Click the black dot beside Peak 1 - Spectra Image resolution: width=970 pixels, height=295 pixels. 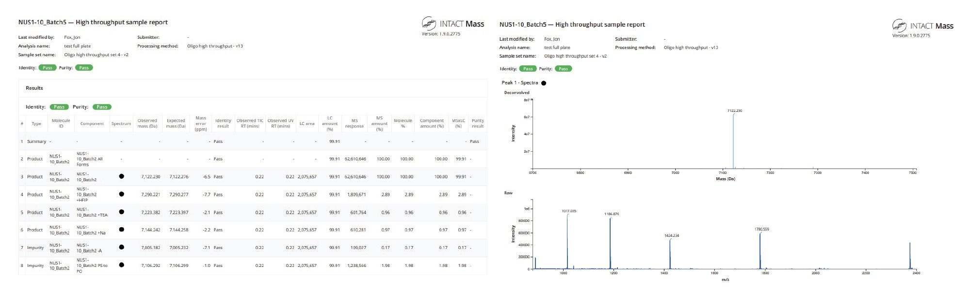click(x=543, y=83)
